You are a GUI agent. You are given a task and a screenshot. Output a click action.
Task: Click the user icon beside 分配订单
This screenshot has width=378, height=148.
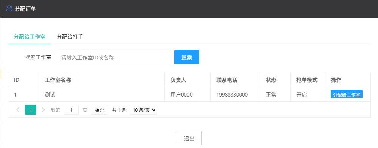[x=9, y=9]
